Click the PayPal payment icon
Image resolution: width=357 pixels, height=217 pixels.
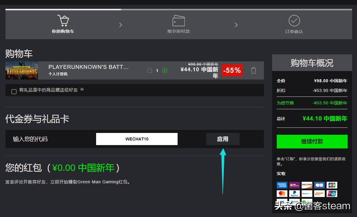coord(294,194)
